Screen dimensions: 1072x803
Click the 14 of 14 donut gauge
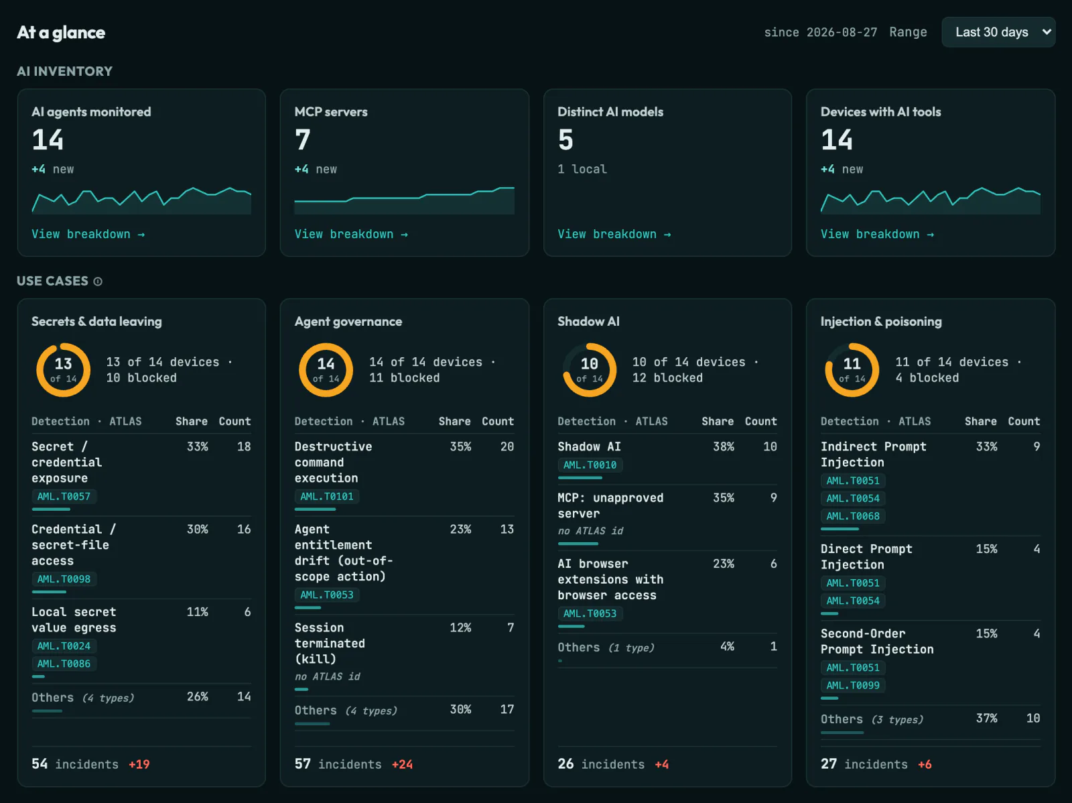[x=326, y=370]
